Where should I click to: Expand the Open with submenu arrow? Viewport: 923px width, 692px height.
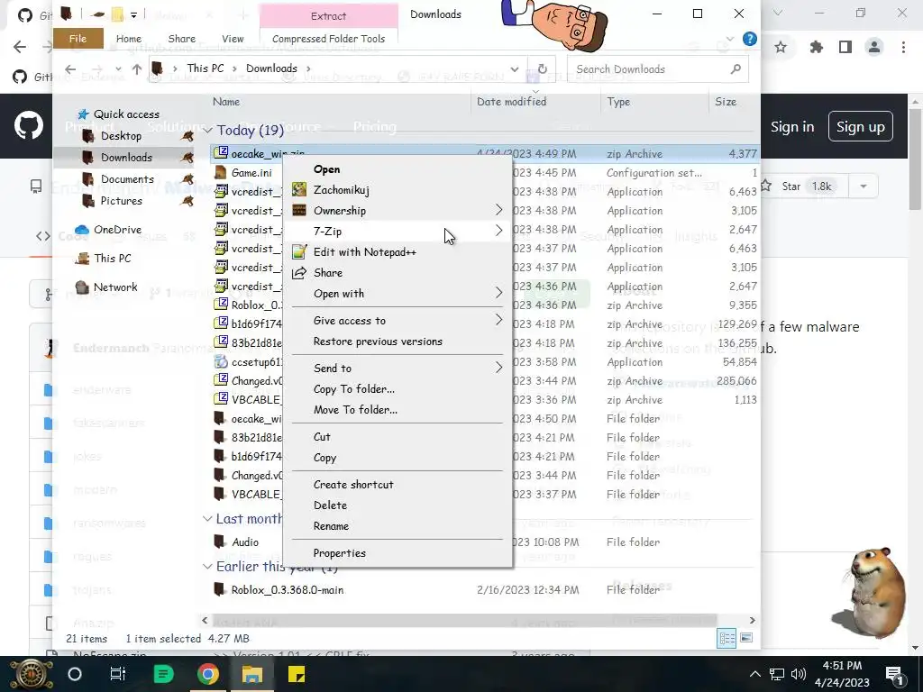[x=498, y=293]
